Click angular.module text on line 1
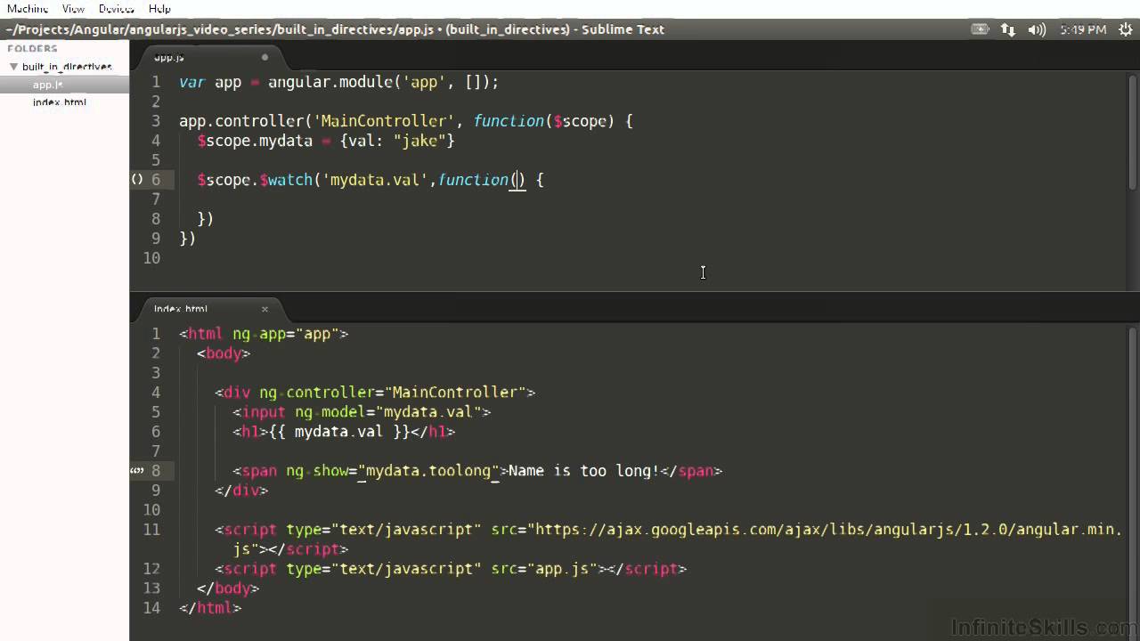The width and height of the screenshot is (1140, 641). (330, 82)
